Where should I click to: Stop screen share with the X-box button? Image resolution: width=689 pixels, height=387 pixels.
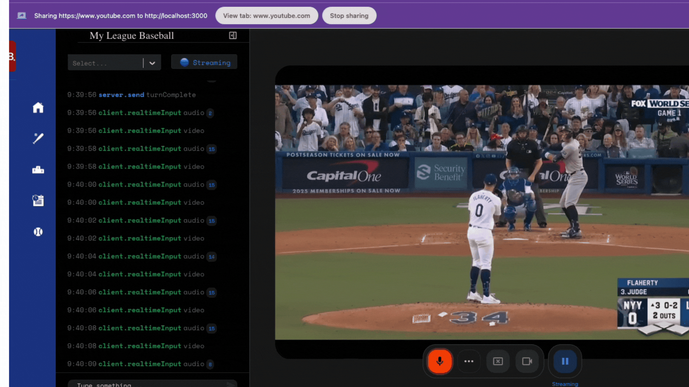[x=498, y=361]
